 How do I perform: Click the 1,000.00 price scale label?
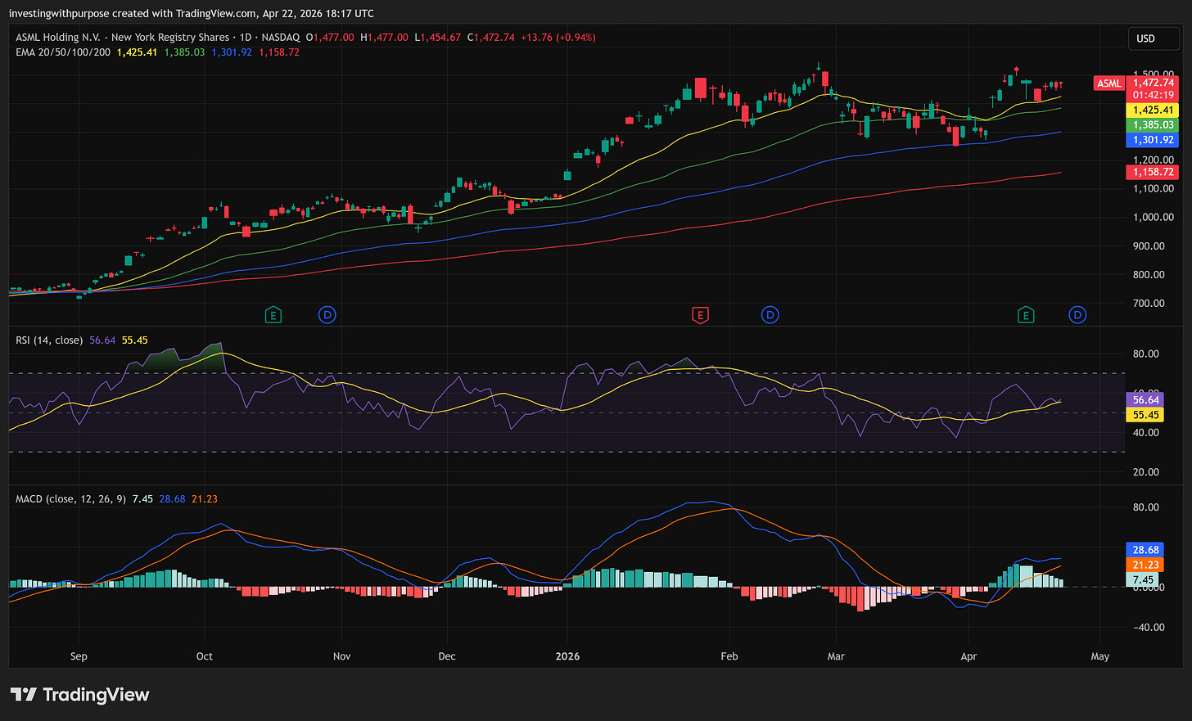pos(1154,218)
